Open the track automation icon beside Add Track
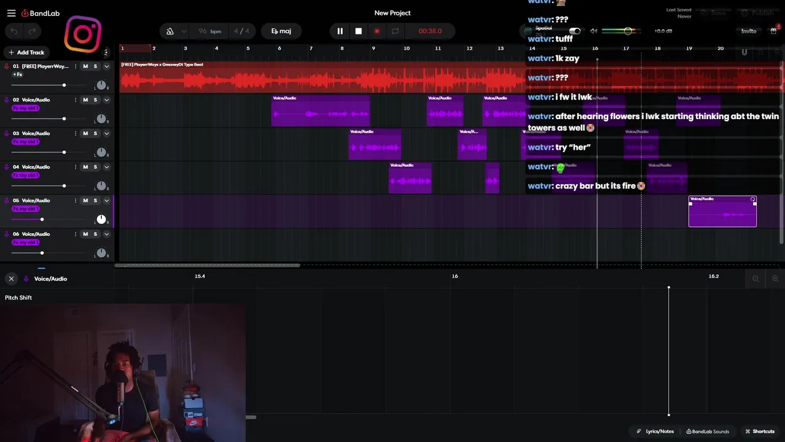Screen dimensions: 785x442 (x=105, y=53)
